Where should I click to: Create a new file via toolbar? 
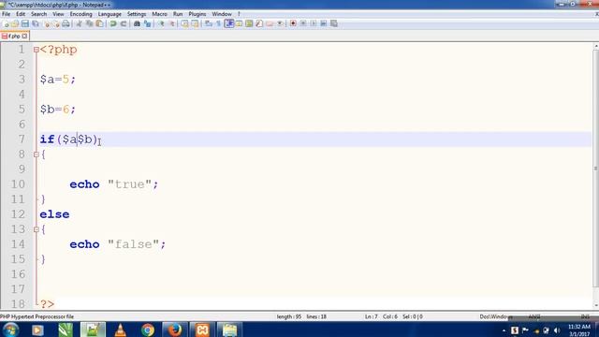[5, 23]
